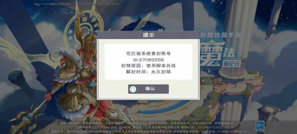Viewport: 297px width, 134px height.
Task: Select the banned account ID 27062556
Action: 148,60
